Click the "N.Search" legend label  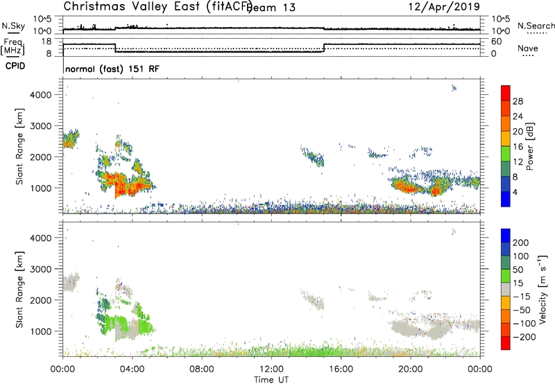point(536,26)
